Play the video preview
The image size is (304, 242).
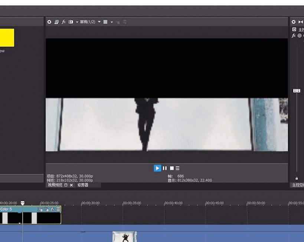(x=157, y=168)
